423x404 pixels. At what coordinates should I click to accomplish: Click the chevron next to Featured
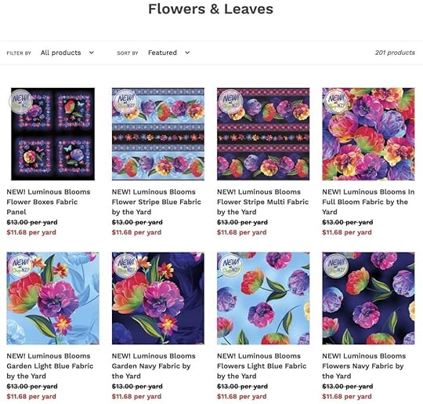pyautogui.click(x=187, y=53)
